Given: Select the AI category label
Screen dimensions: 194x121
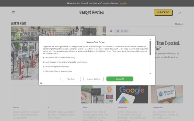Looking at the screenshot, I should click(48, 107).
